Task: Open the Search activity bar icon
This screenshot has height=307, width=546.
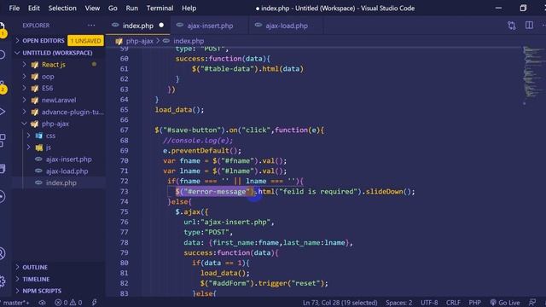Action: pos(2,55)
